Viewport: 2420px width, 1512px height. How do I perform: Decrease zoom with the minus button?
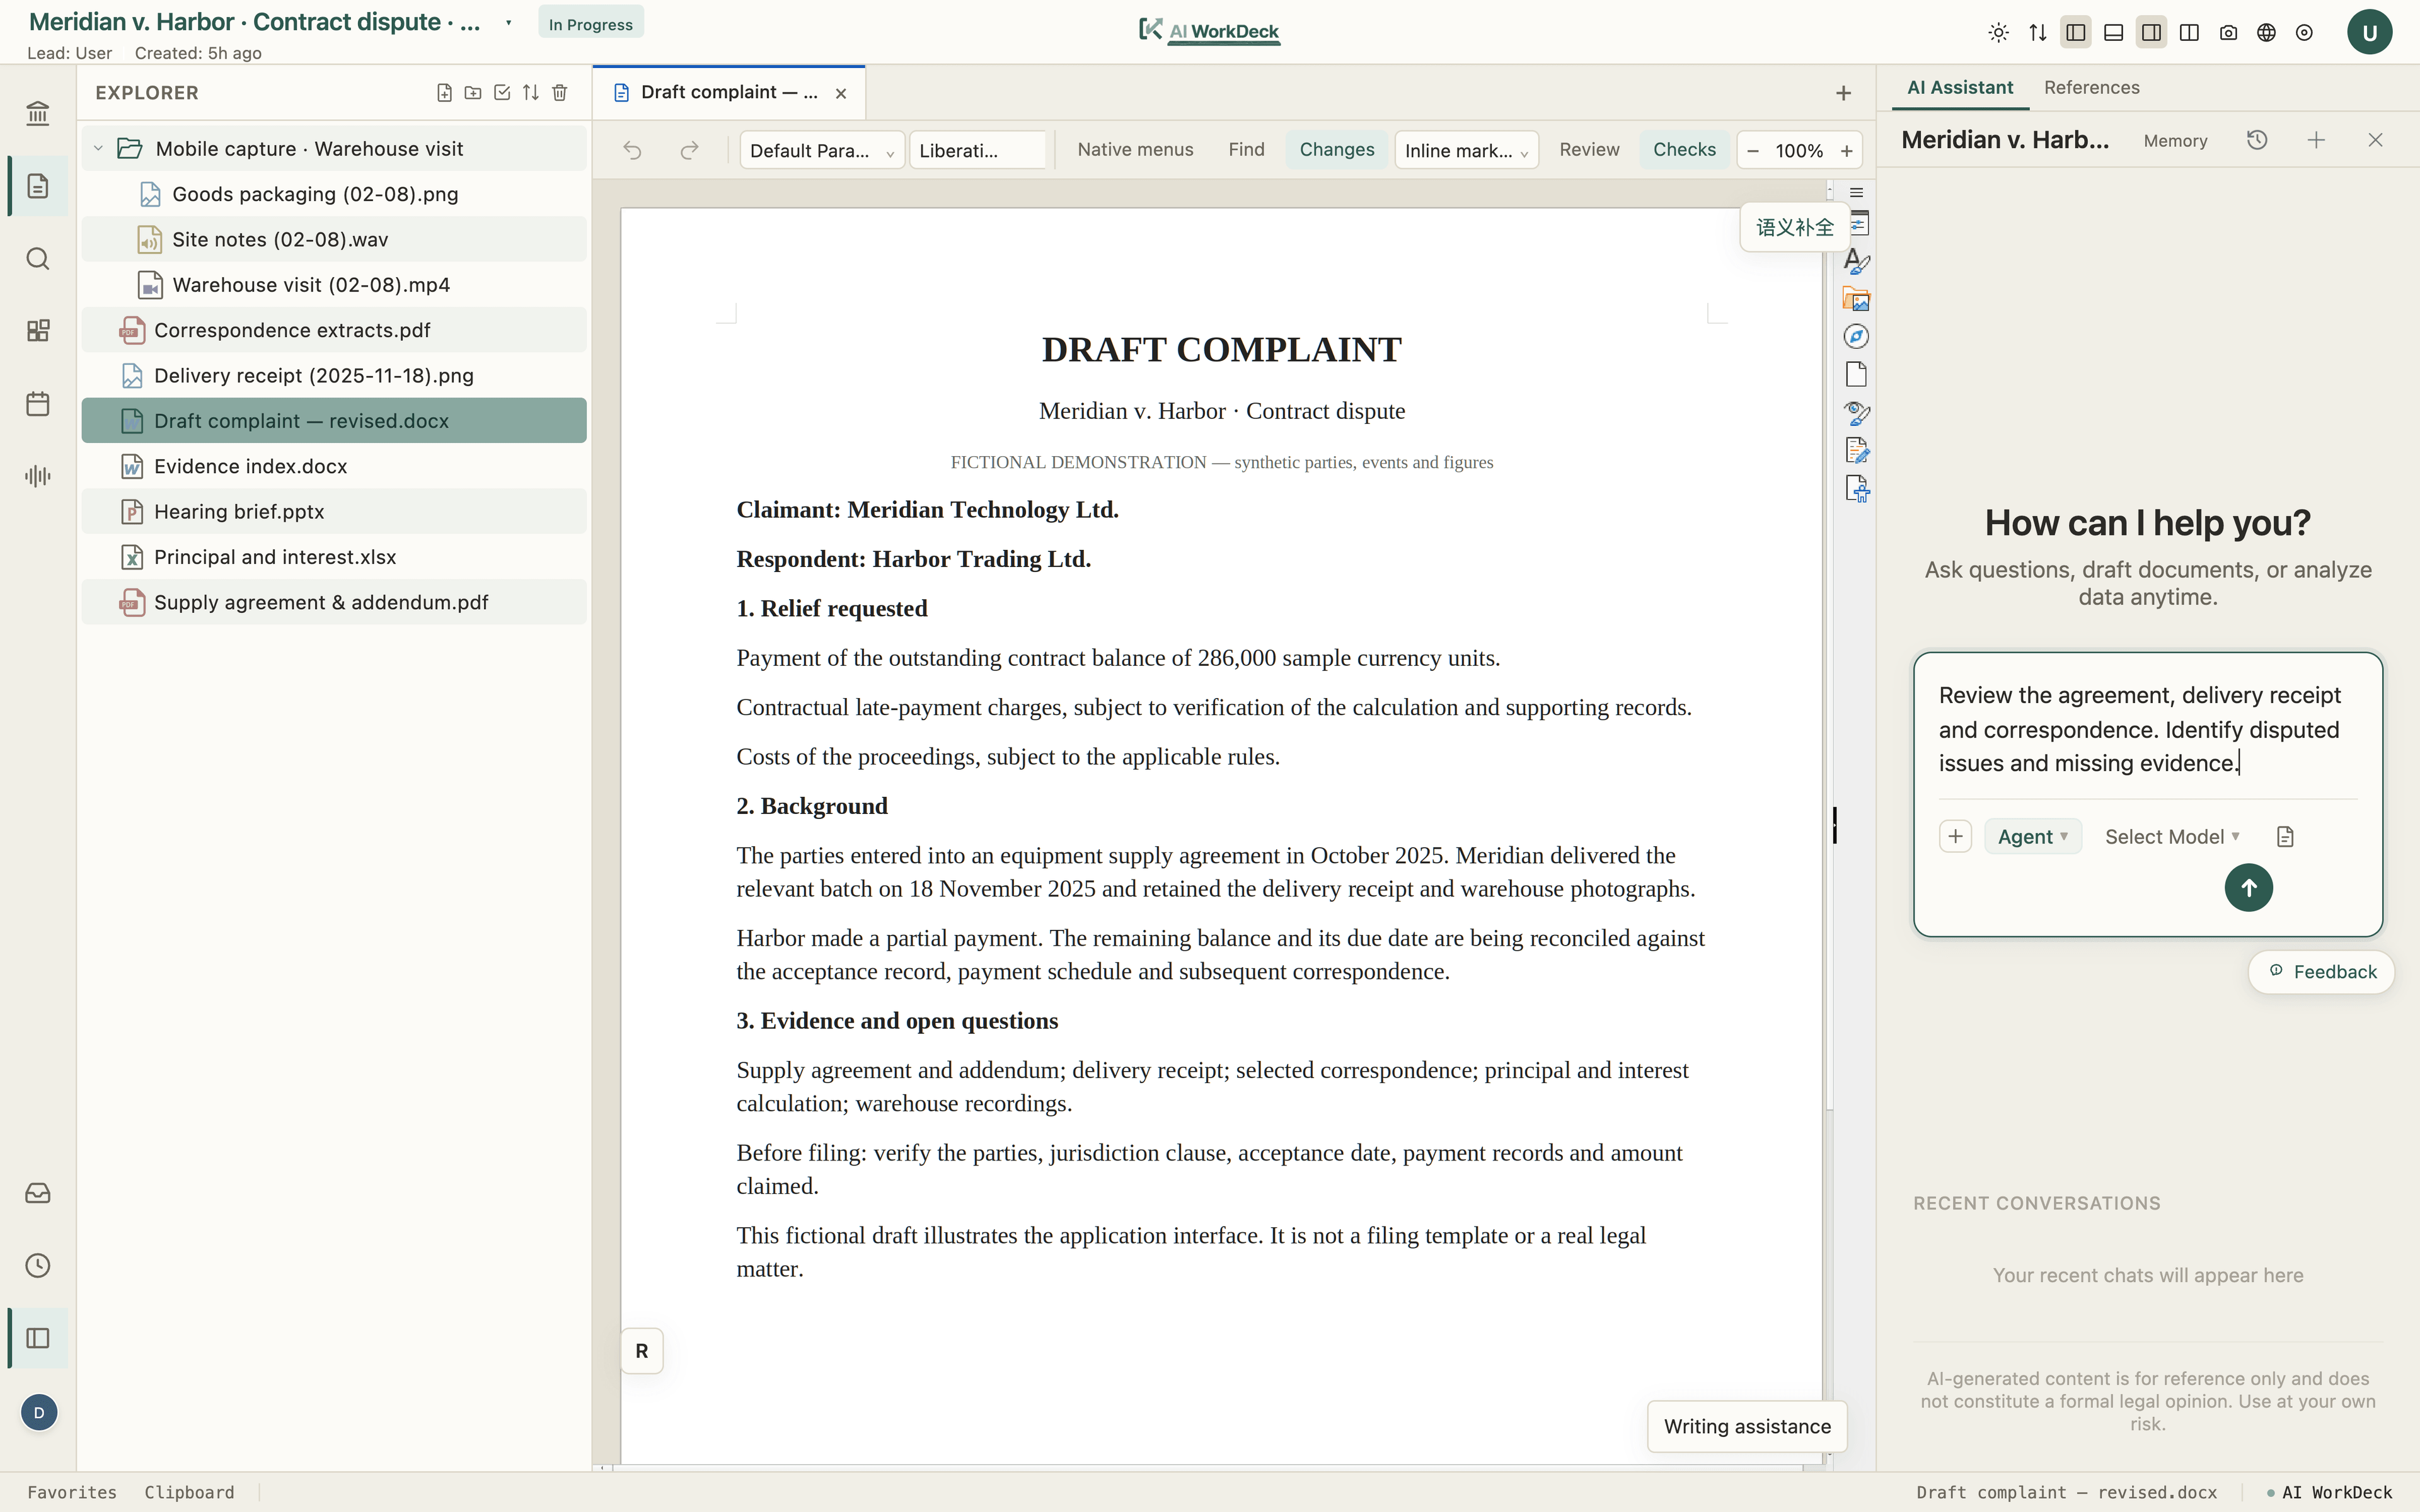1753,151
